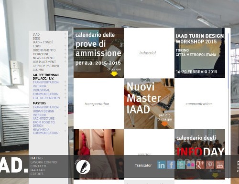Open the NEWS & EVENTI menu item
This screenshot has height=184, width=239.
43,58
